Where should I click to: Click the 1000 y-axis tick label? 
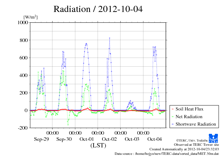(x=23, y=23)
